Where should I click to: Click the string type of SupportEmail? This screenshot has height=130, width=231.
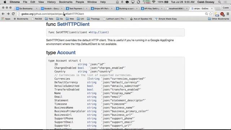pos(92,122)
